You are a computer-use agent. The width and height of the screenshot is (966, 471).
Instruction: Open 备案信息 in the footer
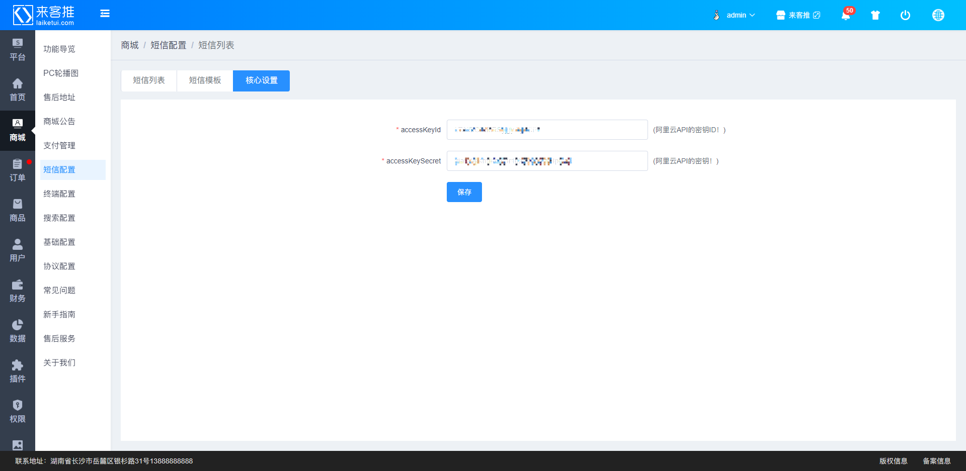pyautogui.click(x=937, y=461)
